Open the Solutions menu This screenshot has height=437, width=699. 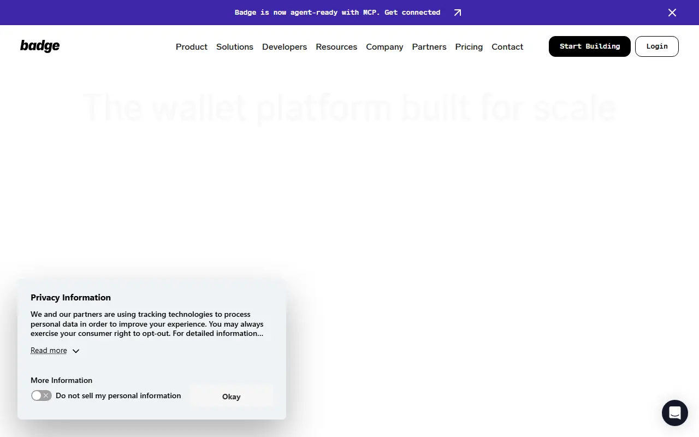click(x=235, y=47)
